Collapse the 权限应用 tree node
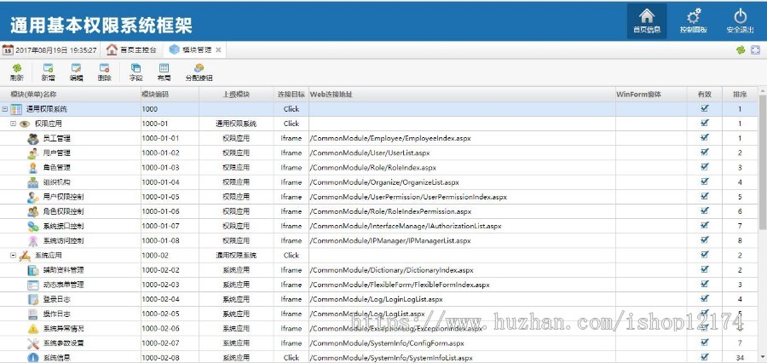 (14, 124)
